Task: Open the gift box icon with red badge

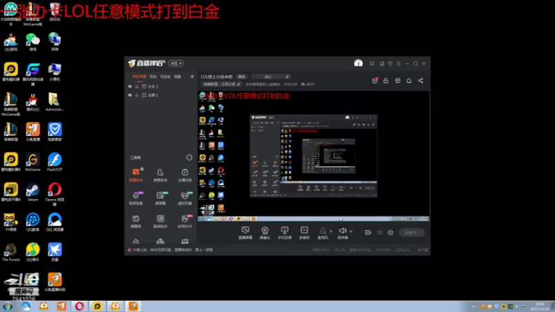Action: pos(375,80)
